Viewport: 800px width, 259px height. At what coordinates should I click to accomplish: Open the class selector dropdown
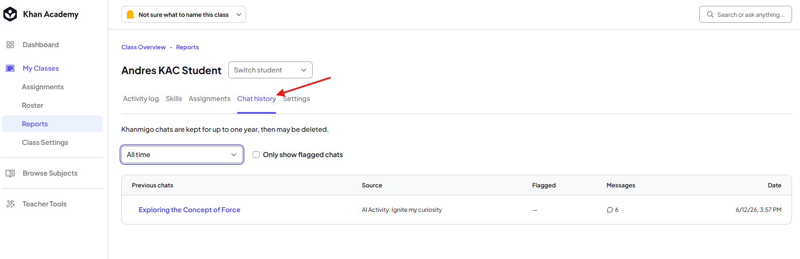pos(184,14)
